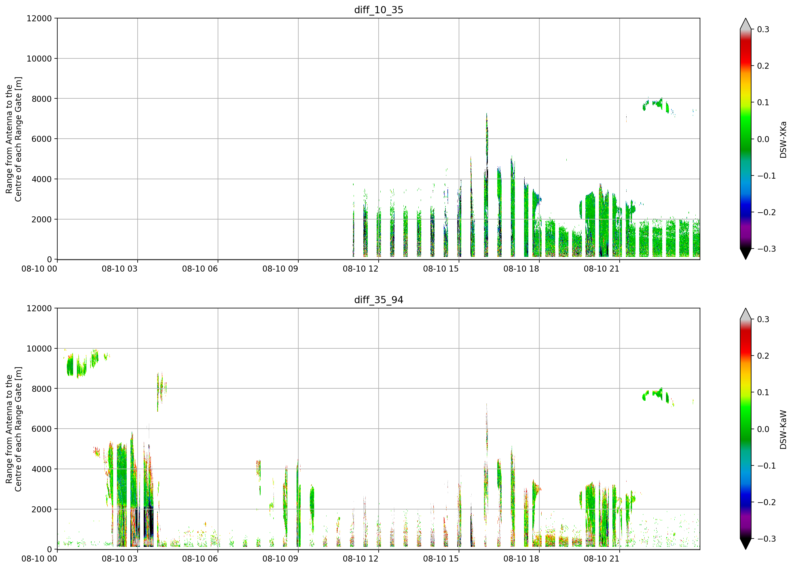Click bottom plot's 08-10 15 x-axis label
The height and width of the screenshot is (569, 793).
tap(441, 559)
